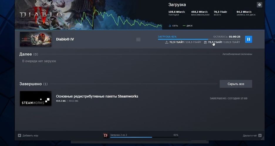Screen dimensions: 275x146
Task: Click the Завершено (1) section heading
Action: [33, 84]
